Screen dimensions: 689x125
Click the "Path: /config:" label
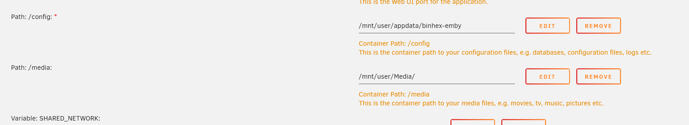point(32,17)
